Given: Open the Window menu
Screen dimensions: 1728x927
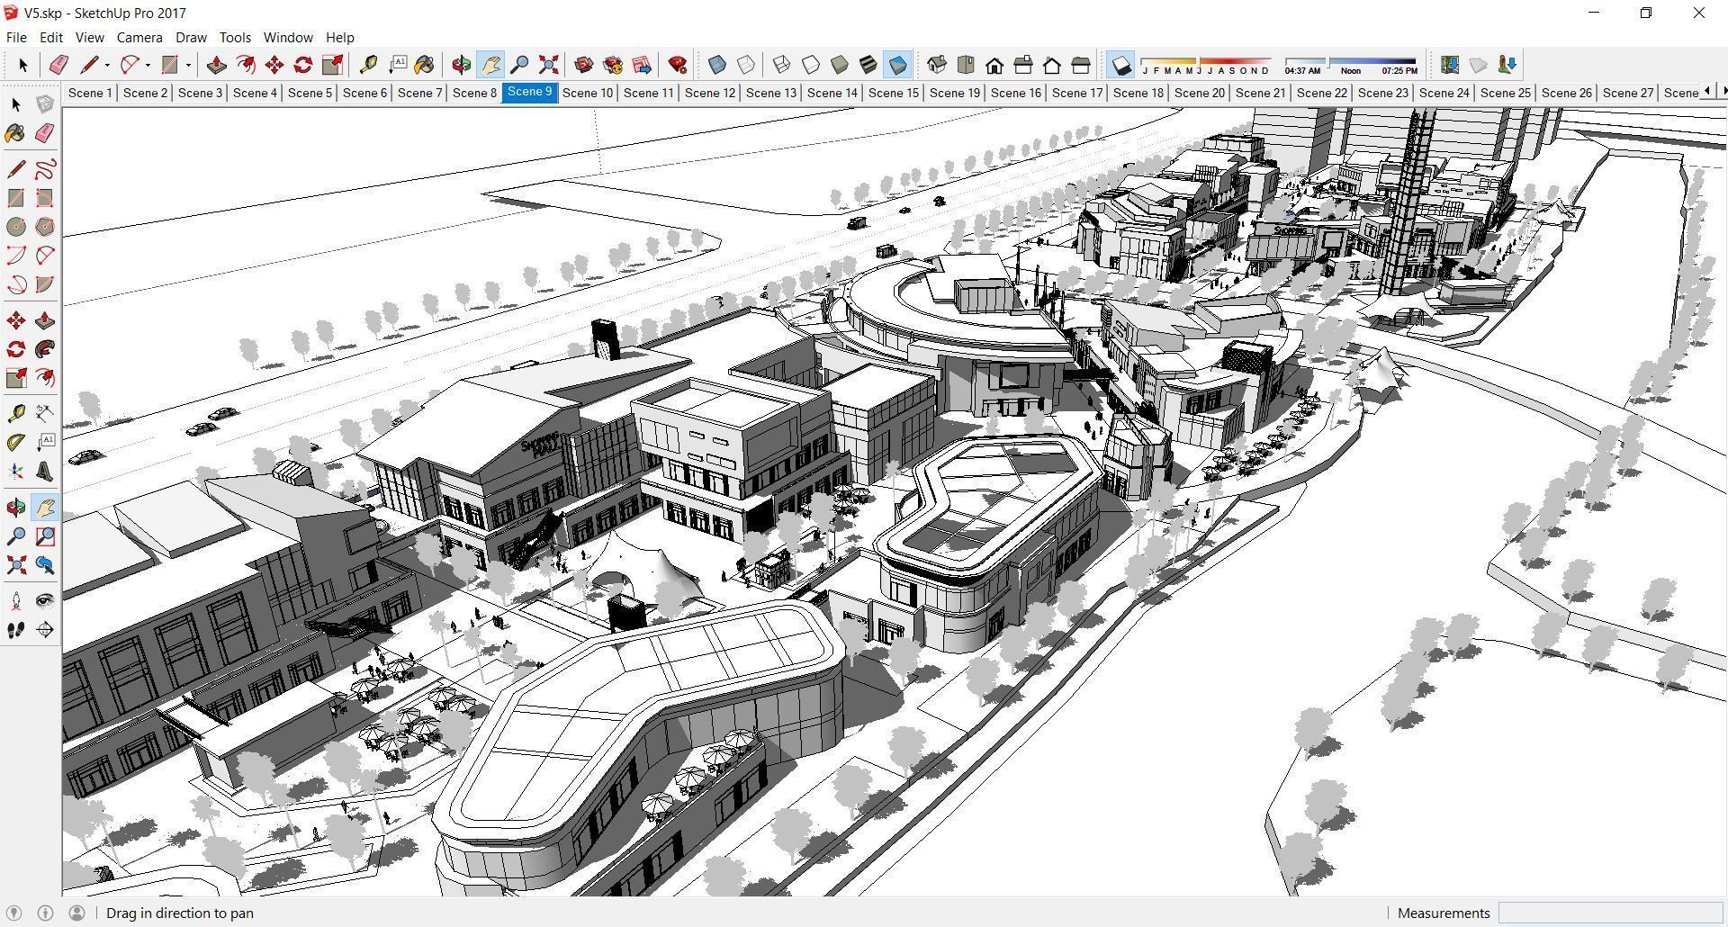Looking at the screenshot, I should pos(288,37).
